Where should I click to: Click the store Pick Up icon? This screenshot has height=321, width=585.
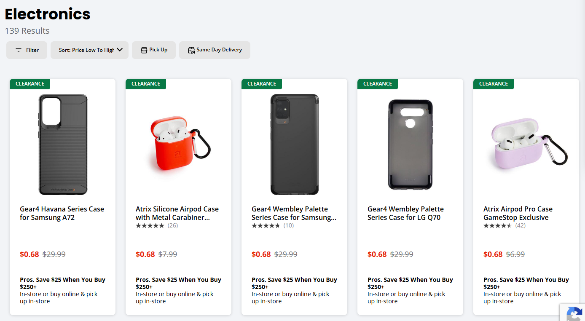click(144, 50)
